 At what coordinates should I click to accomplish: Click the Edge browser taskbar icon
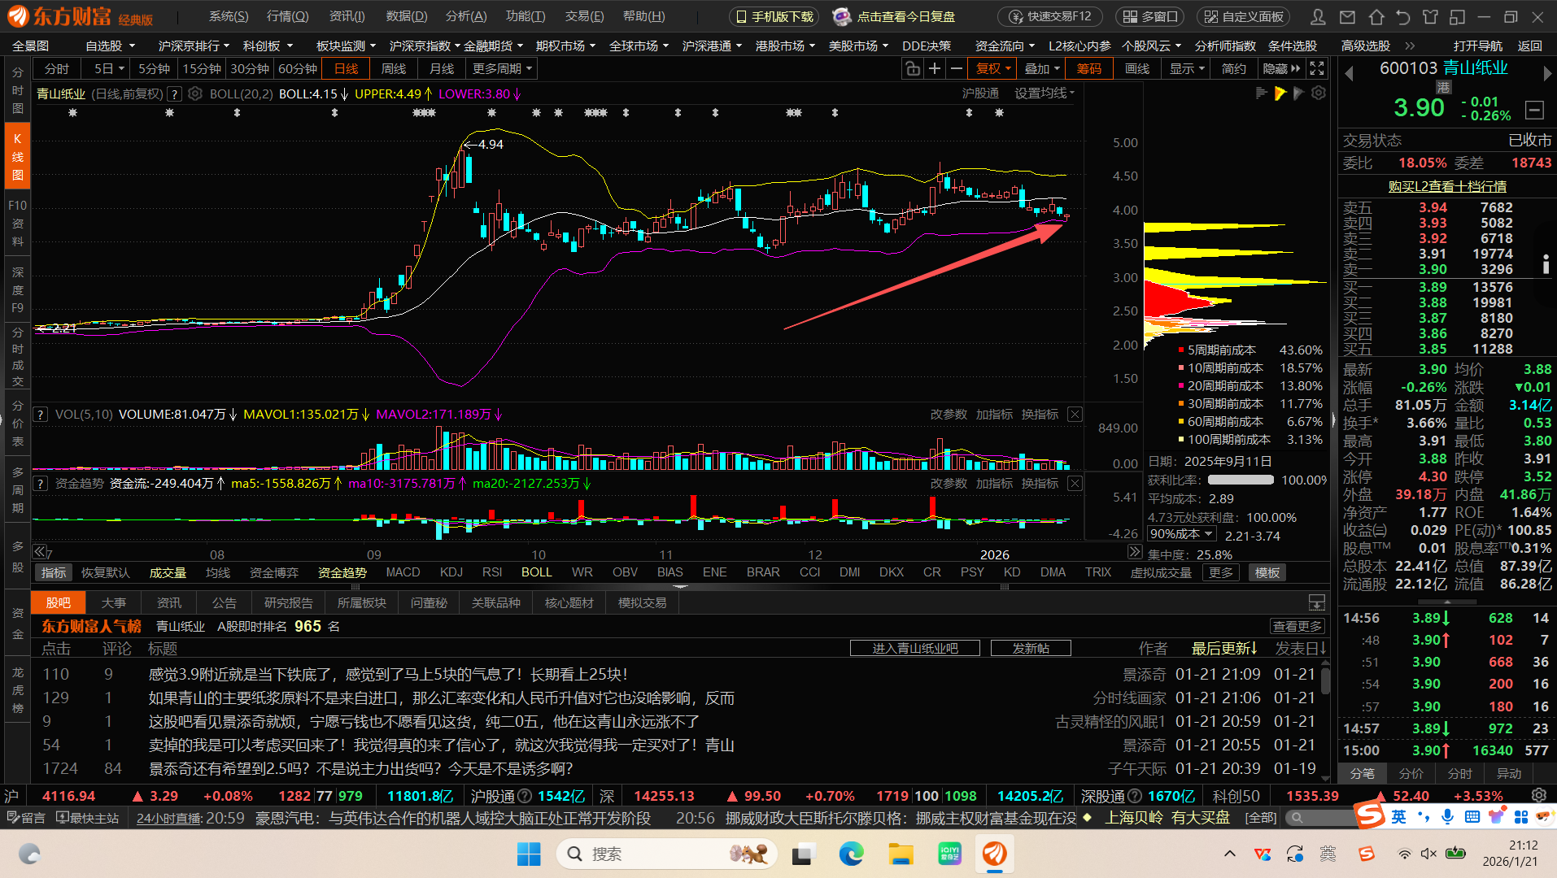point(851,854)
